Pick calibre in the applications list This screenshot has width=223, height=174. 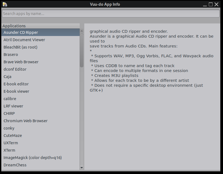[x=40, y=99]
